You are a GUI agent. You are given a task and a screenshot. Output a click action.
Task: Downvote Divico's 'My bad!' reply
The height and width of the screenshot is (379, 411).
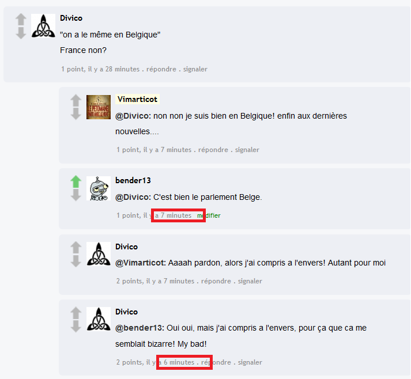point(76,327)
